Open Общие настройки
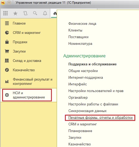 pyautogui.click(x=83, y=71)
